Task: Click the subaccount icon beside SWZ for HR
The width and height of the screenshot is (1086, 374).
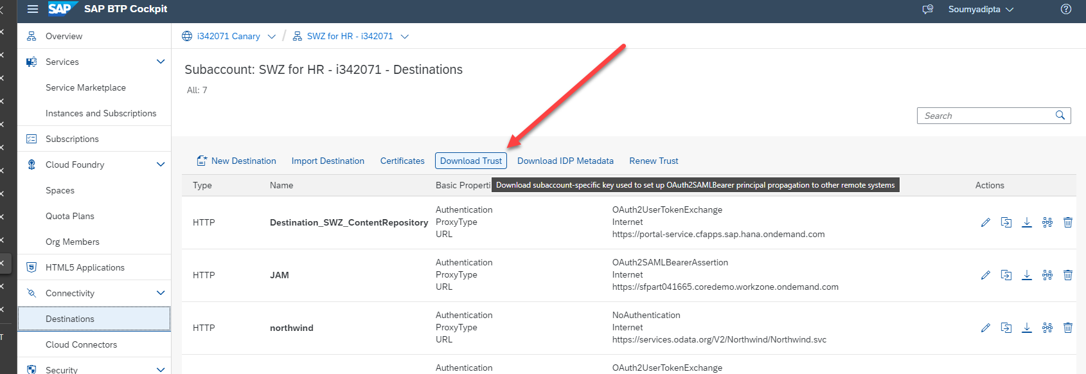Action: pos(297,36)
